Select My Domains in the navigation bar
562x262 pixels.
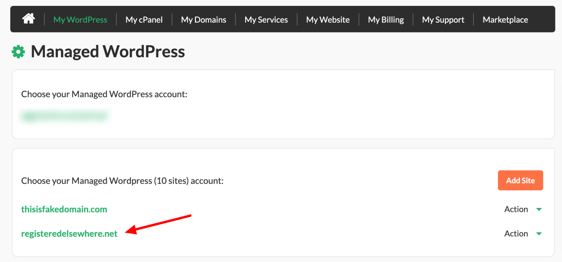(203, 19)
